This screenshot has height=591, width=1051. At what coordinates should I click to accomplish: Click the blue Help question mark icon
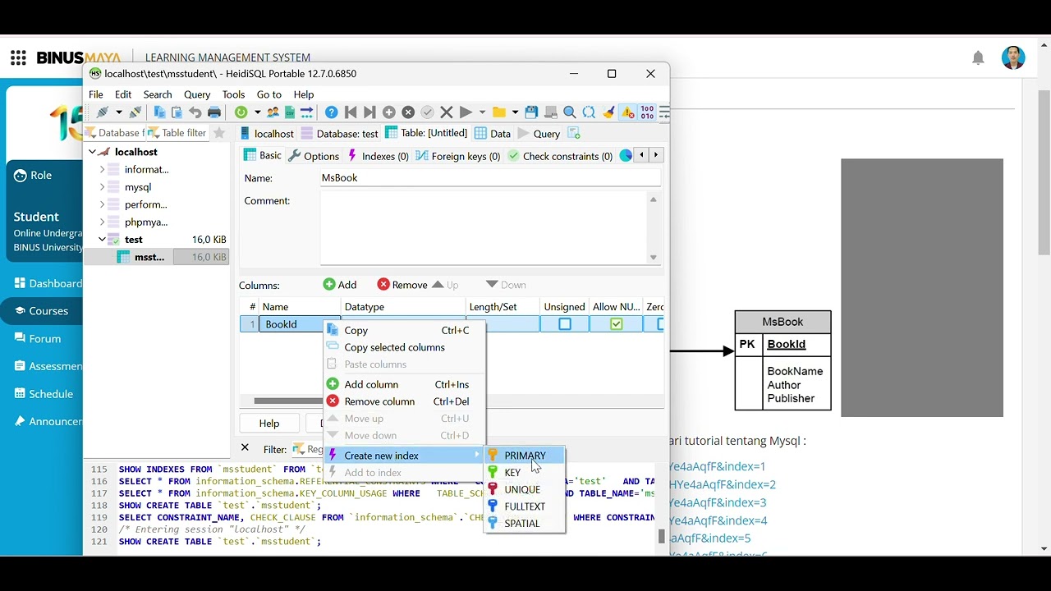coord(331,112)
